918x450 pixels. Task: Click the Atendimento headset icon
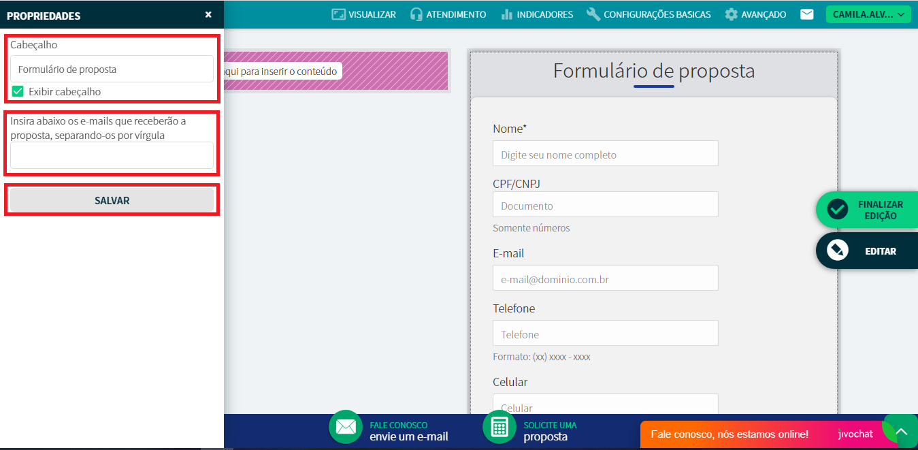coord(416,14)
